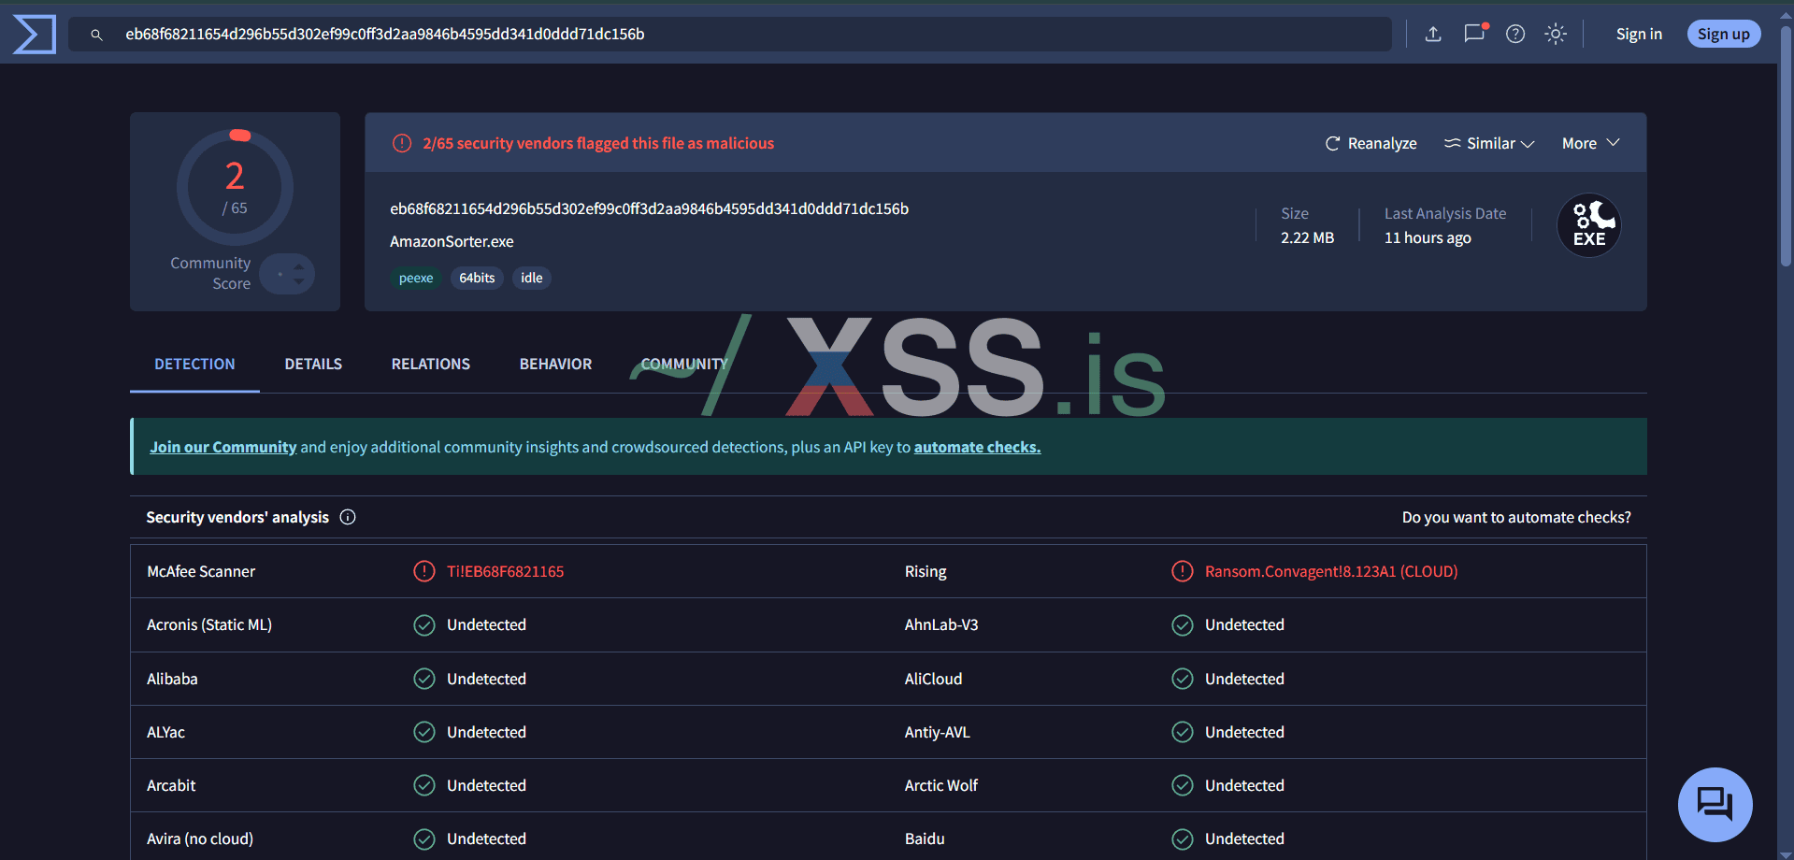
Task: Click the automate checks link
Action: tap(977, 447)
